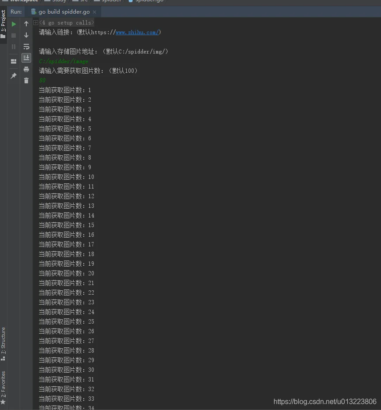Click the Pause output icon
The height and width of the screenshot is (410, 381).
click(x=14, y=47)
